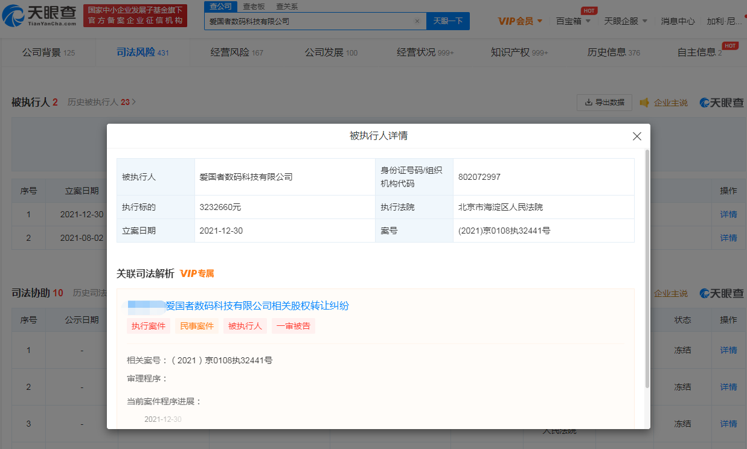Screen dimensions: 747x449
Task: Click the 关联司法解析 heading
Action: [x=146, y=273]
